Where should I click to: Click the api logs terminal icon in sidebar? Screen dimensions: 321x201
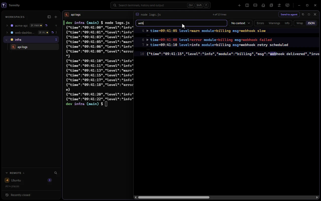point(14,47)
